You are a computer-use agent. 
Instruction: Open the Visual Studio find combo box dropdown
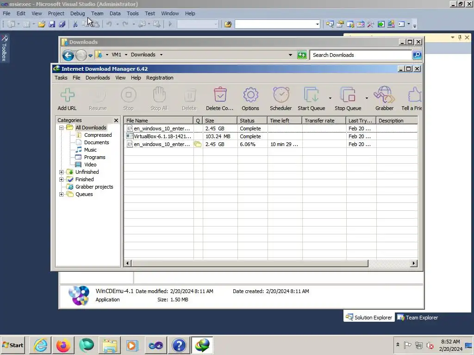pyautogui.click(x=317, y=24)
